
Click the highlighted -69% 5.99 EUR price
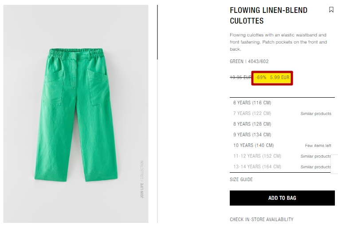click(272, 78)
